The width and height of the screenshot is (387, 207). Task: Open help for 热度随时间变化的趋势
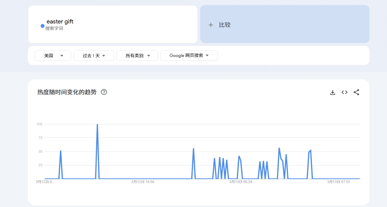pos(104,92)
